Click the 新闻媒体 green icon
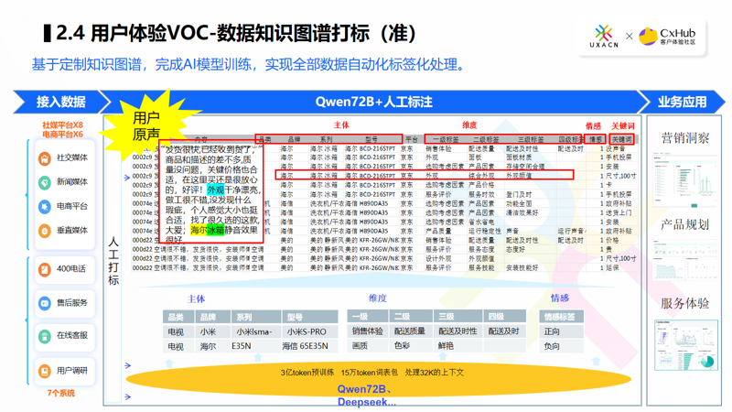 point(44,182)
